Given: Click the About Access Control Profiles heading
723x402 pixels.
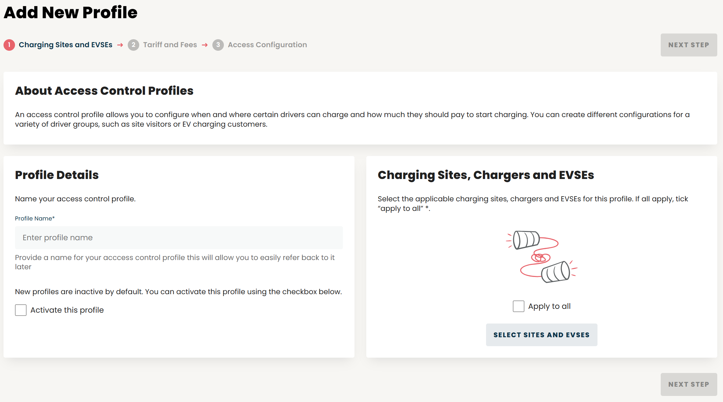Looking at the screenshot, I should pos(104,91).
